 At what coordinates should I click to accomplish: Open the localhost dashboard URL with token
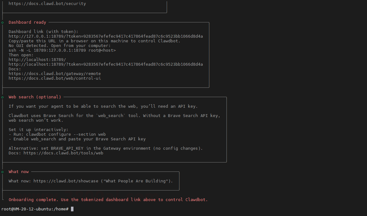[x=106, y=64]
